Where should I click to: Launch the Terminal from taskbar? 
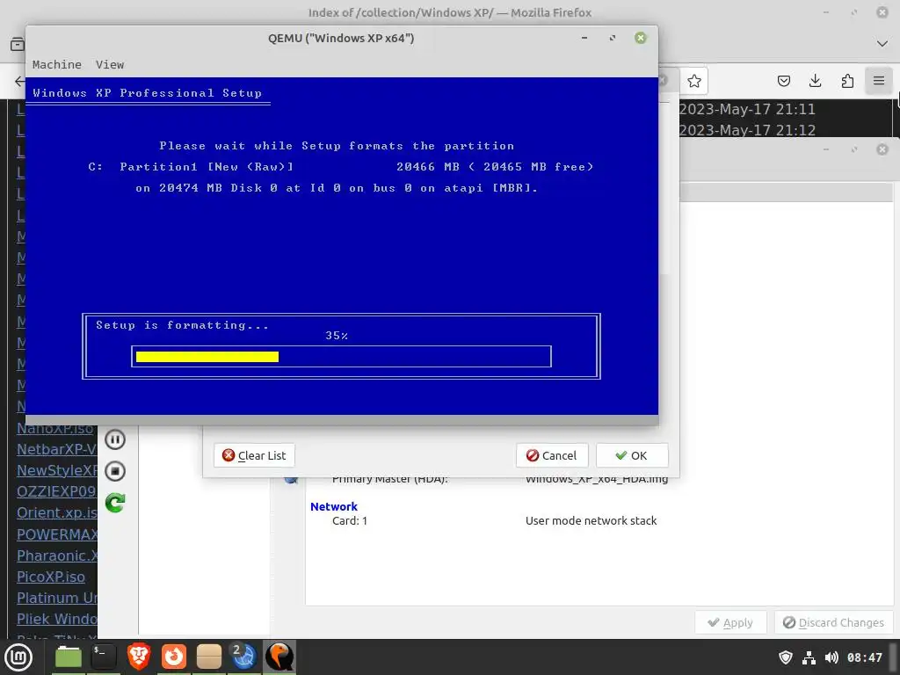104,657
